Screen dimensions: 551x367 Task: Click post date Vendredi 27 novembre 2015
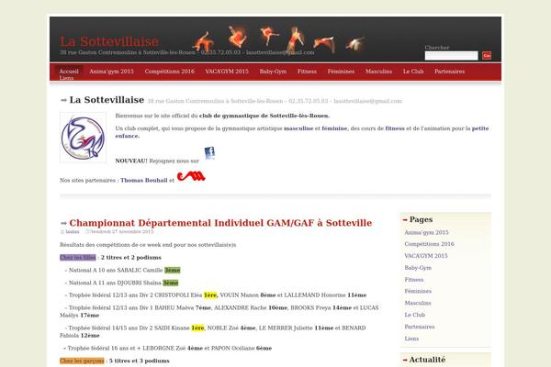(x=122, y=232)
